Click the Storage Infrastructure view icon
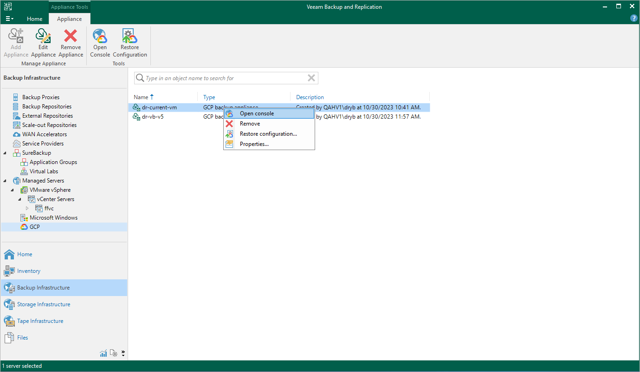The image size is (640, 372). click(9, 304)
